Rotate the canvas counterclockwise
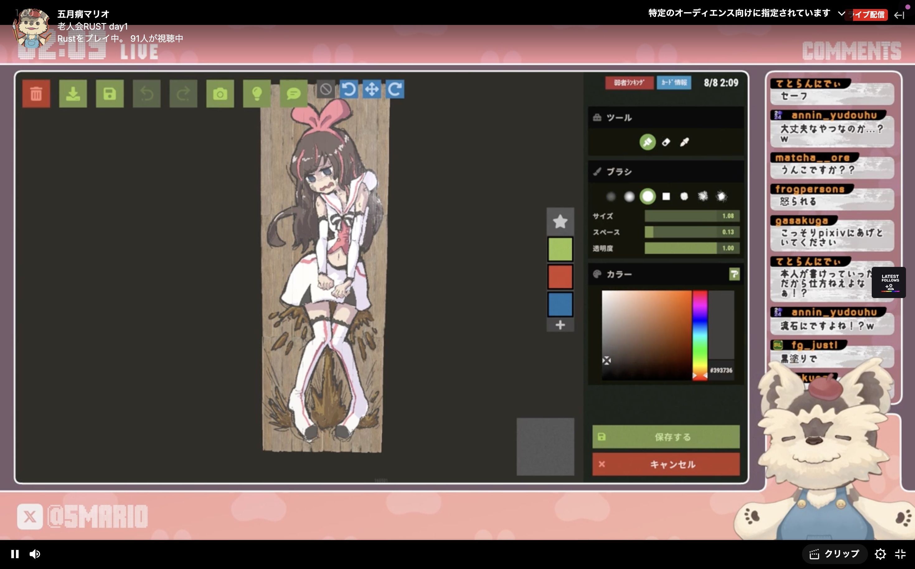The width and height of the screenshot is (915, 569). pos(349,89)
